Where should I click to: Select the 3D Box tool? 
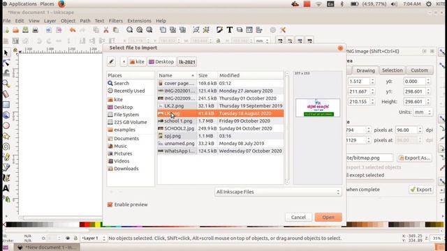6,115
